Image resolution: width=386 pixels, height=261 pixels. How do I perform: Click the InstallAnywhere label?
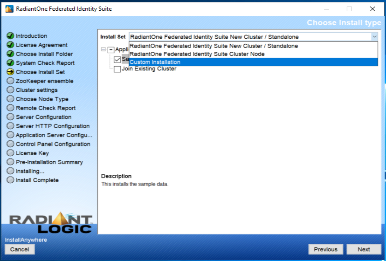(26, 240)
